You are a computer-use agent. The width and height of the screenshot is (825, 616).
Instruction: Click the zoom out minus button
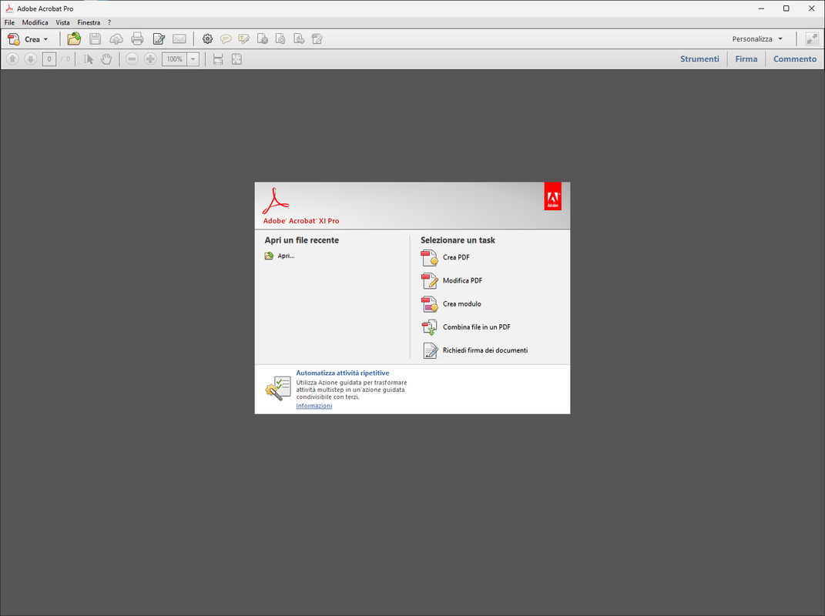(x=132, y=59)
